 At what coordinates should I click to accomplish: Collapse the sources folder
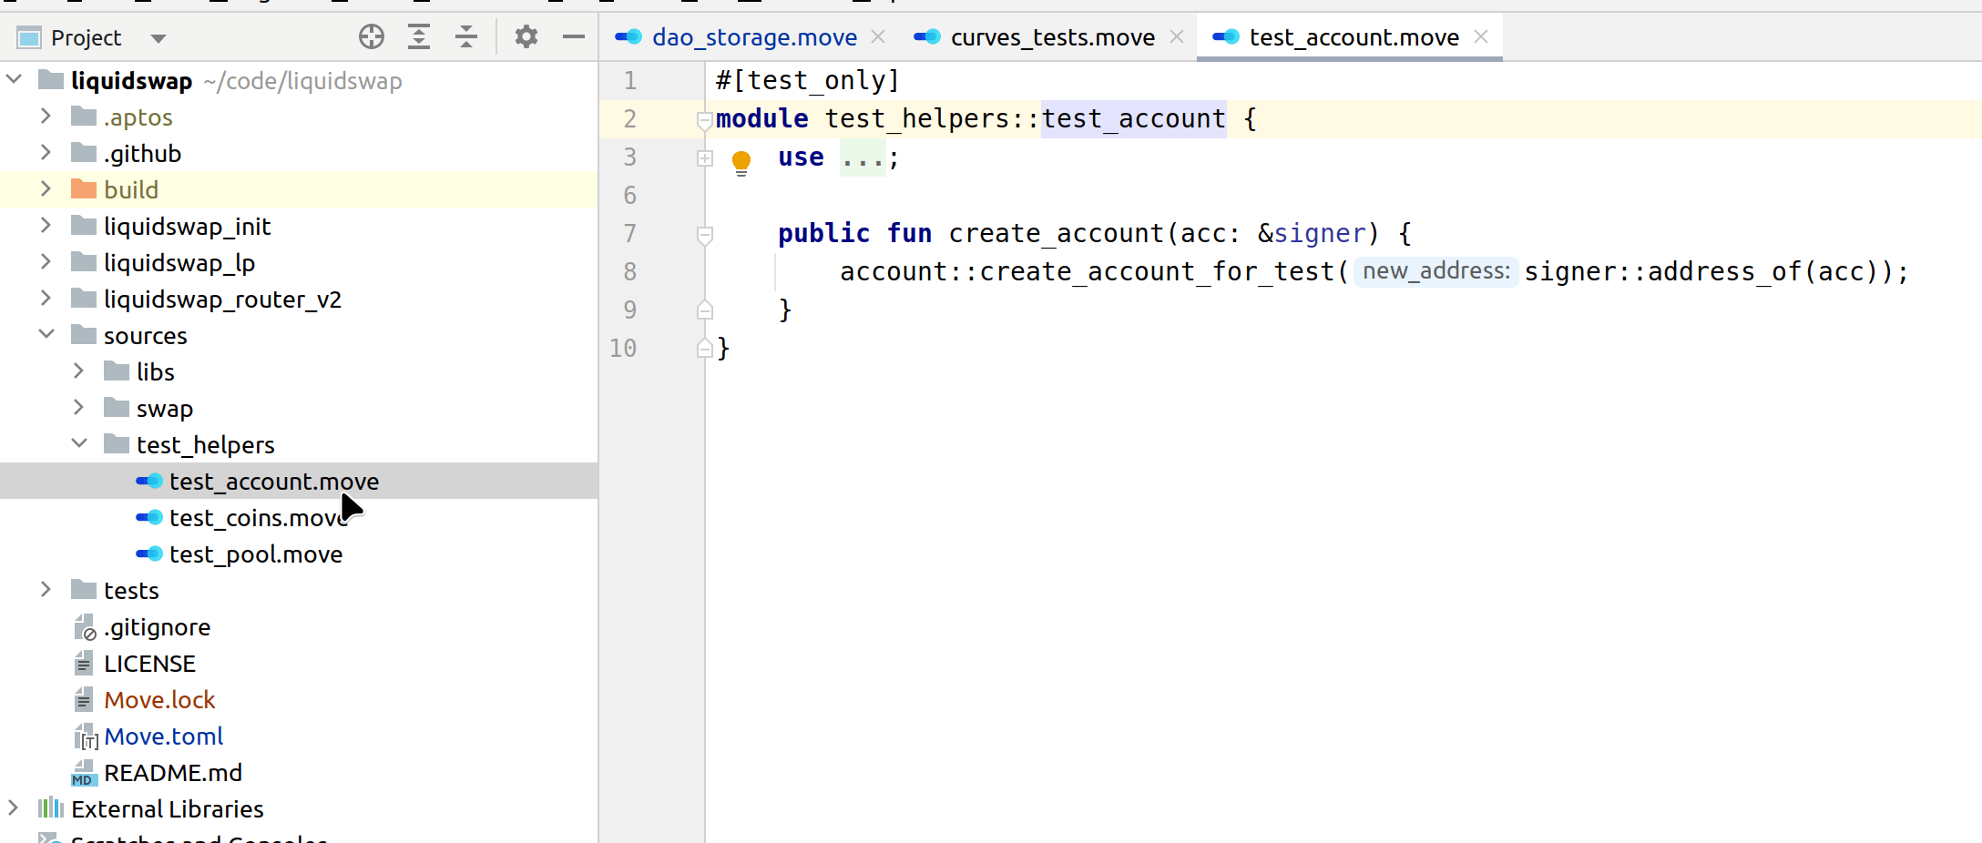tap(46, 334)
